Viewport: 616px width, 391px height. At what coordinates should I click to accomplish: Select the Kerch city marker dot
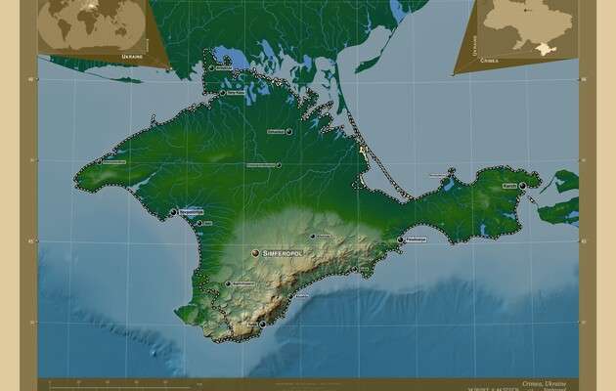523,185
